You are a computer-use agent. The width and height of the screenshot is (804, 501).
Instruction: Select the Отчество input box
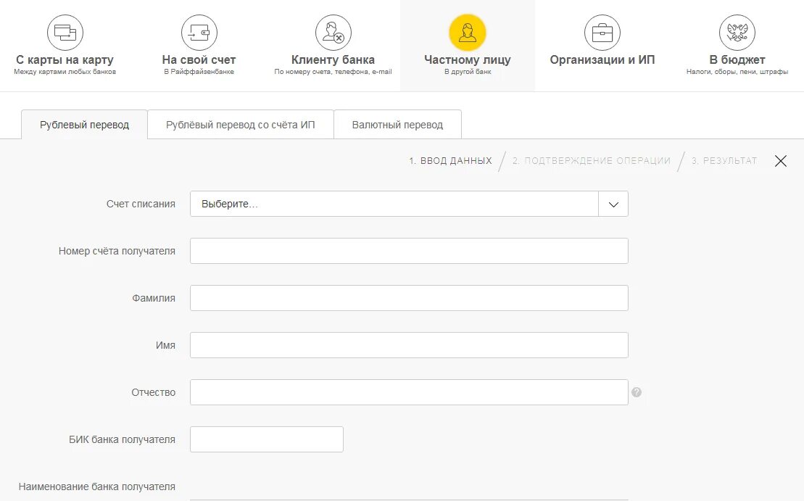[409, 392]
